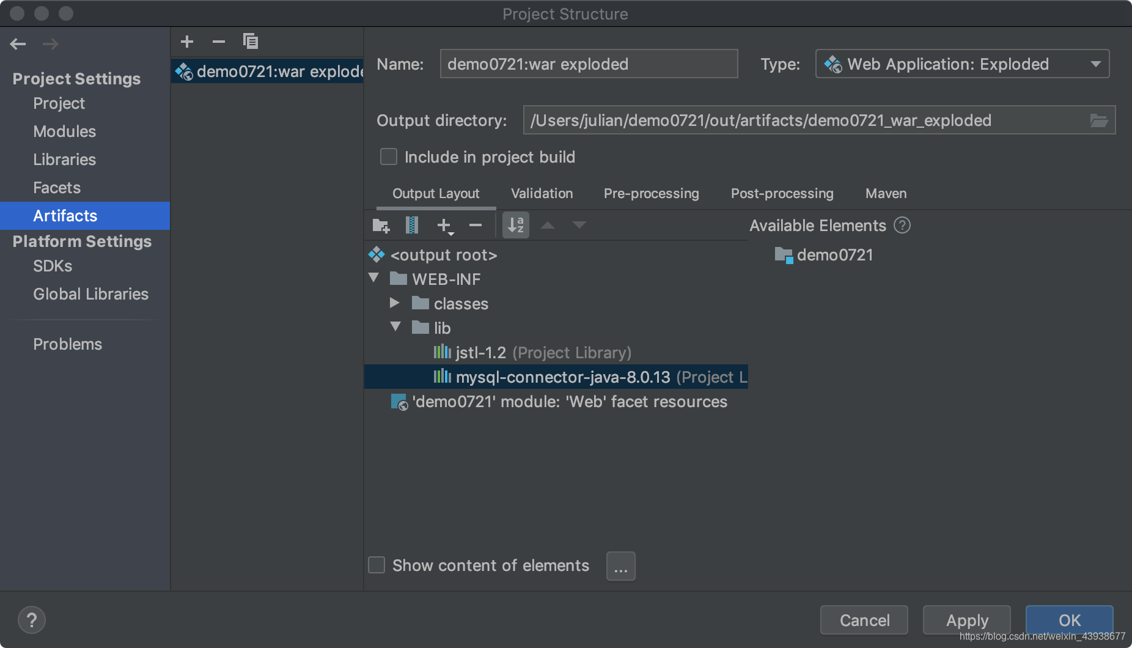Open the Maven tab
This screenshot has height=648, width=1132.
tap(886, 194)
